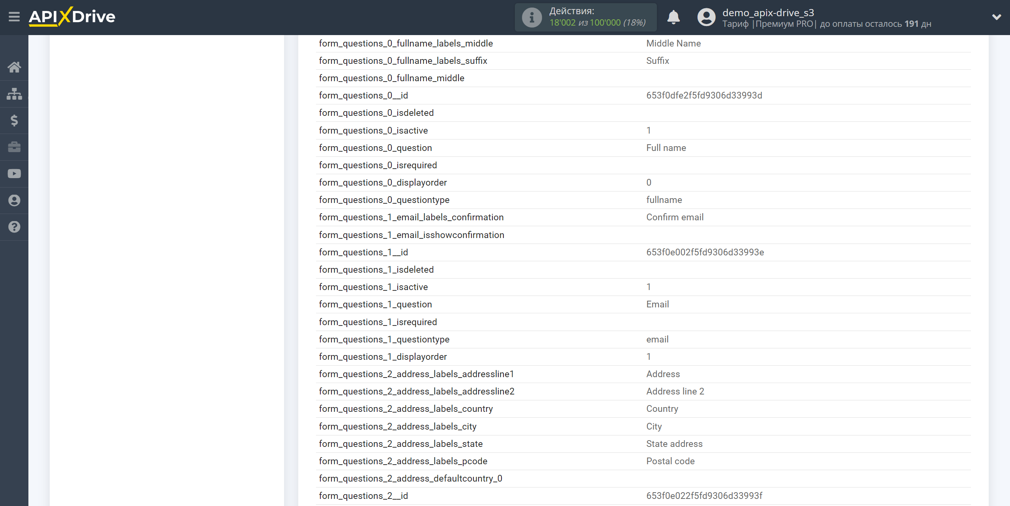The width and height of the screenshot is (1010, 506).
Task: Select the Email value
Action: [657, 304]
